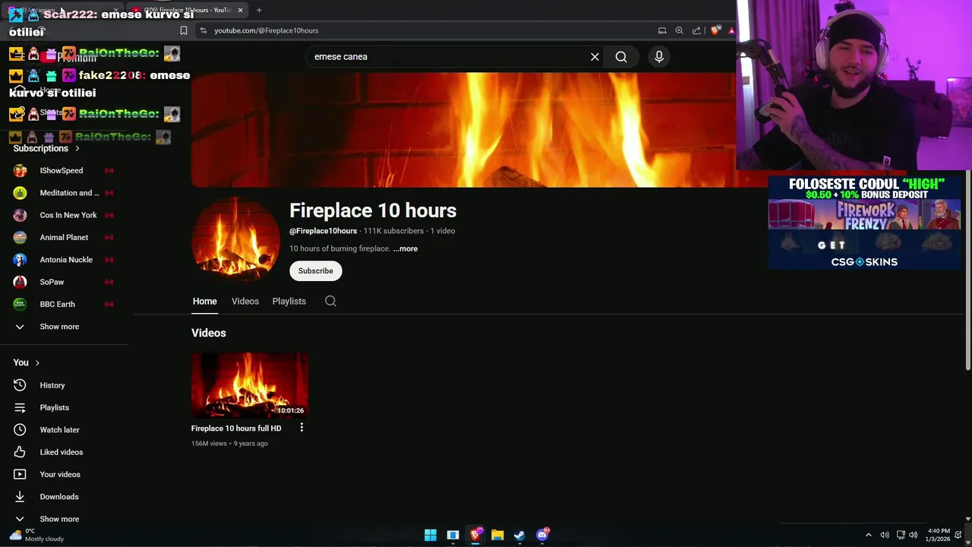Bookmark this page via the bookmark icon
972x547 pixels.
click(x=183, y=30)
